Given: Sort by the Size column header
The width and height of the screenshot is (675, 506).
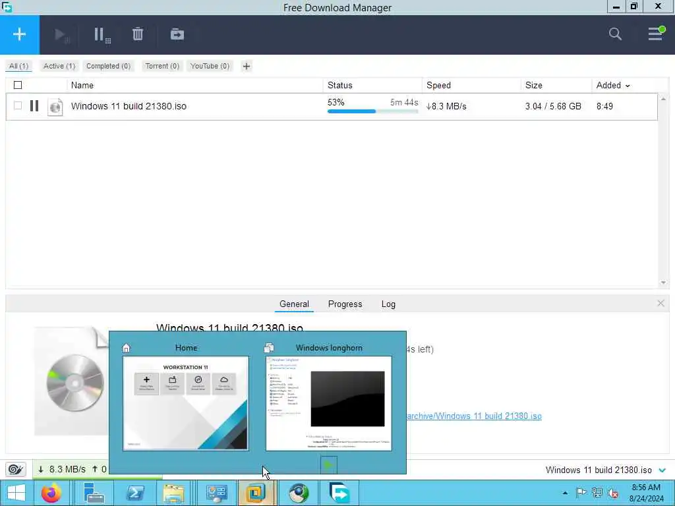Looking at the screenshot, I should click(x=533, y=85).
